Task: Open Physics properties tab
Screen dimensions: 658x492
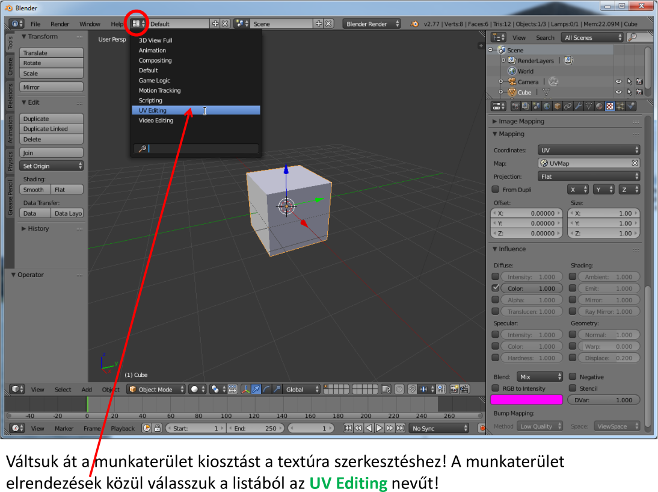Action: pyautogui.click(x=631, y=107)
